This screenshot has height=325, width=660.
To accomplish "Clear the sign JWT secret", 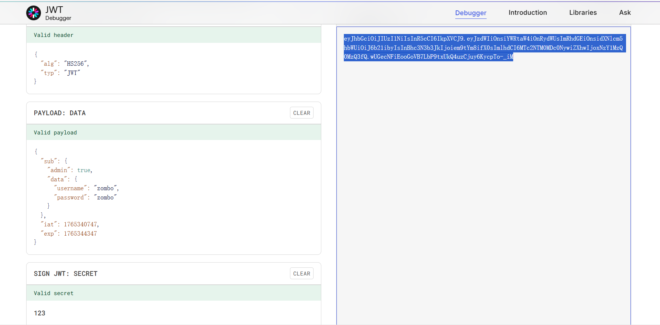I will click(x=301, y=274).
